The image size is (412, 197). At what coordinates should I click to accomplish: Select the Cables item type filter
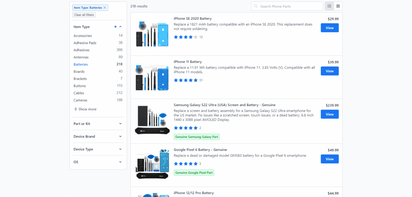point(79,93)
